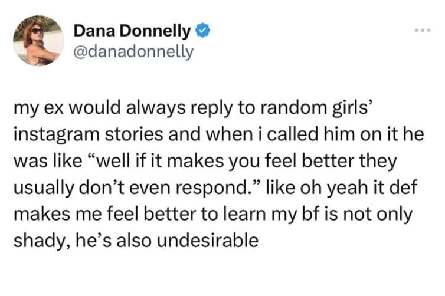Open the @danadonnelly handle link

tap(133, 51)
